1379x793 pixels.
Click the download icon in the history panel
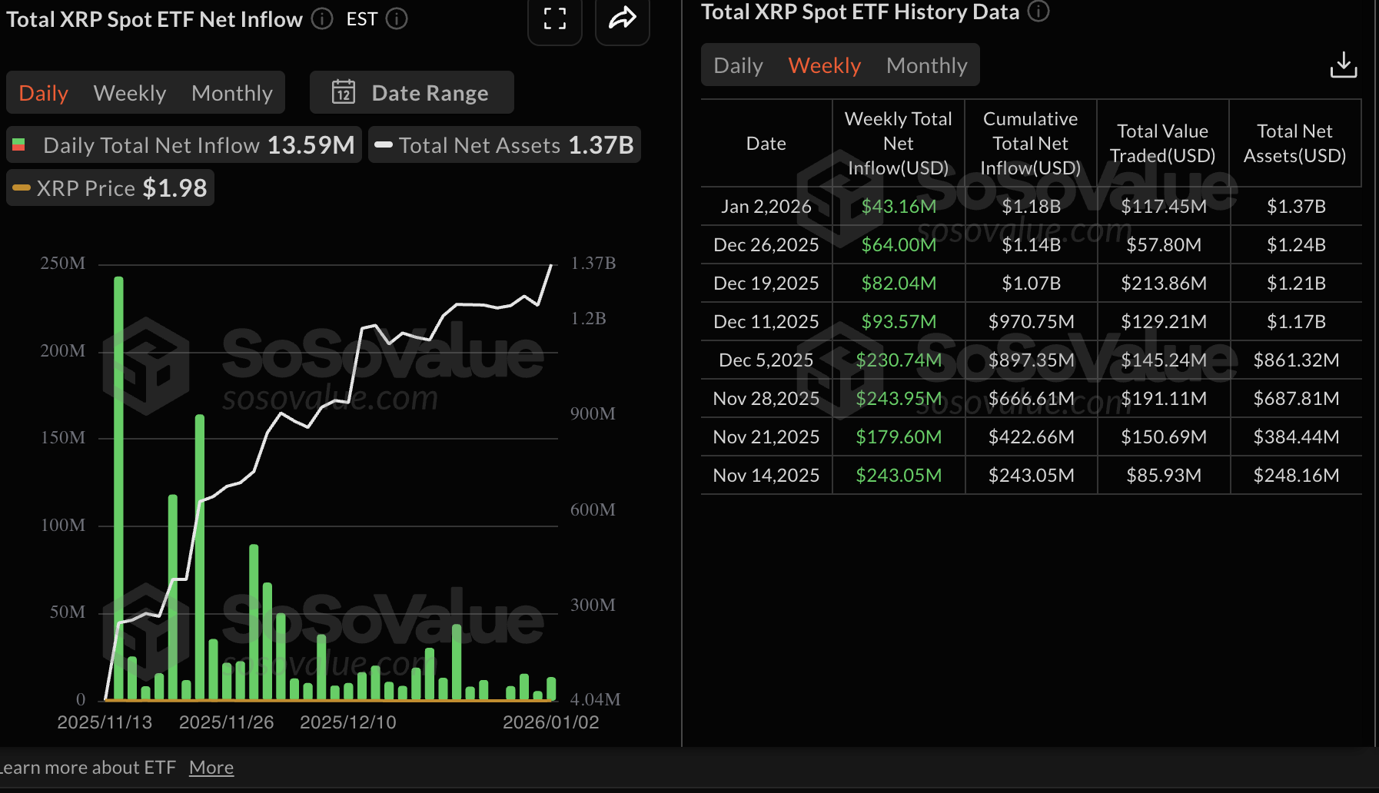pos(1344,65)
